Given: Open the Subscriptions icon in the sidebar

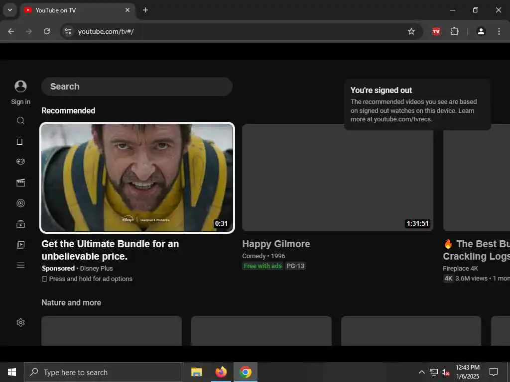Looking at the screenshot, I should tap(20, 224).
